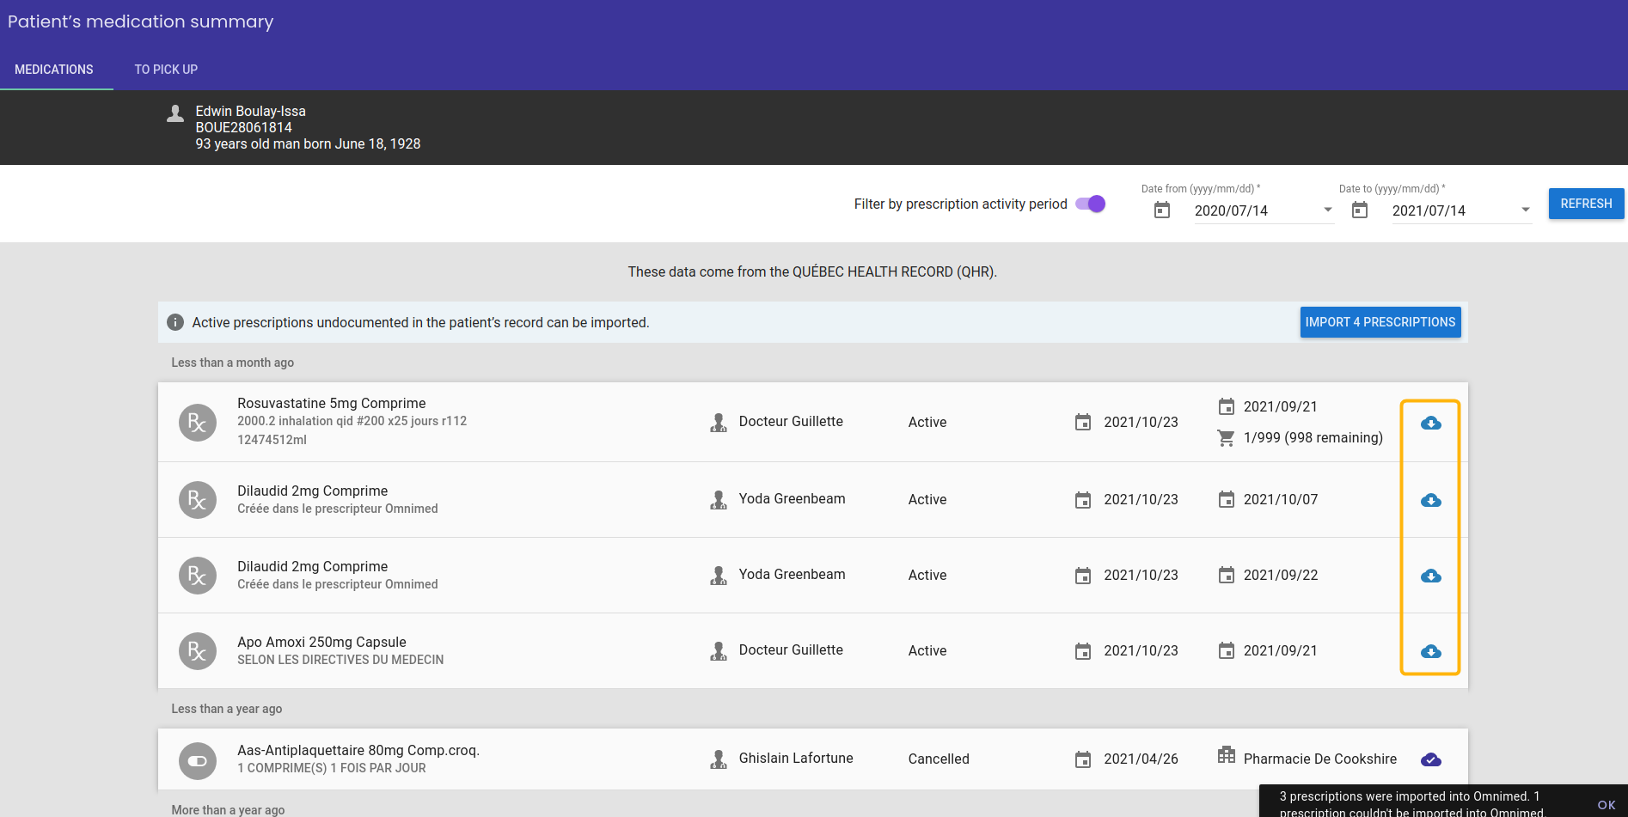The width and height of the screenshot is (1628, 817).
Task: Toggle Filter by prescription activity period switch
Action: tap(1091, 204)
